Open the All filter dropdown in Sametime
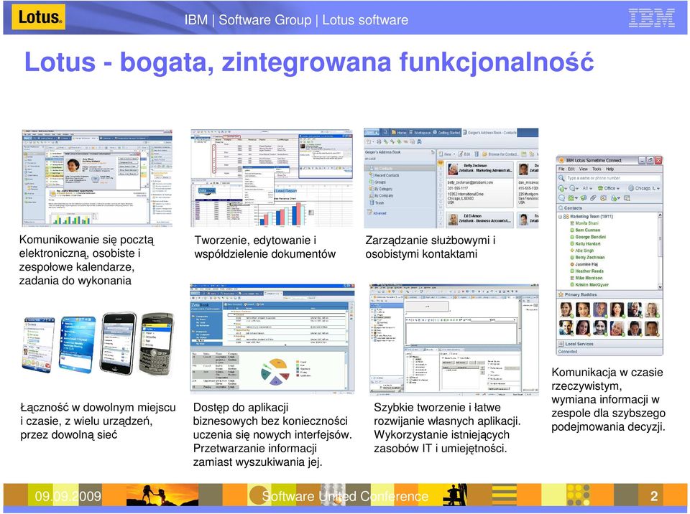690x514 pixels. click(587, 188)
